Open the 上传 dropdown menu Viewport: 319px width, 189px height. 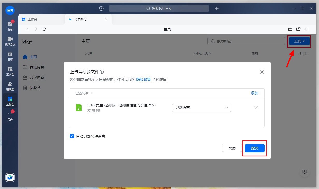click(299, 42)
